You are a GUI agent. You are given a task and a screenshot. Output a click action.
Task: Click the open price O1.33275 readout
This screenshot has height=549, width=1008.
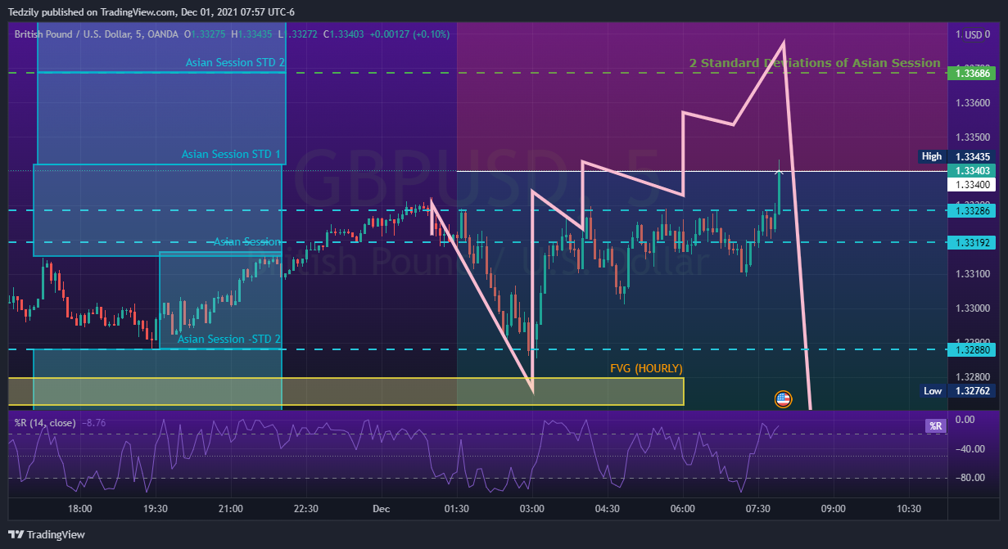pos(205,34)
